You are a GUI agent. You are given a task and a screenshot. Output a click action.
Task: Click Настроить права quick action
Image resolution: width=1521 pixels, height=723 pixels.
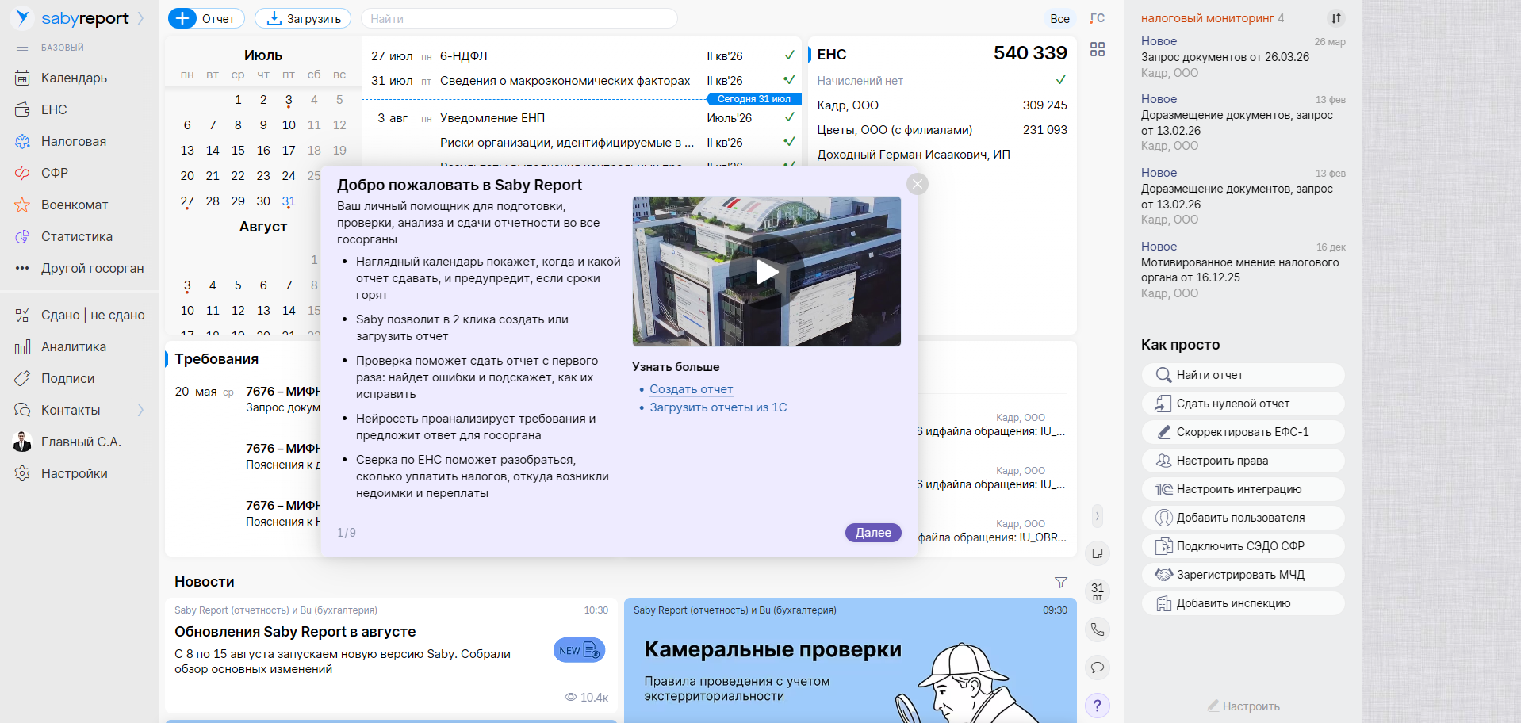coord(1243,461)
